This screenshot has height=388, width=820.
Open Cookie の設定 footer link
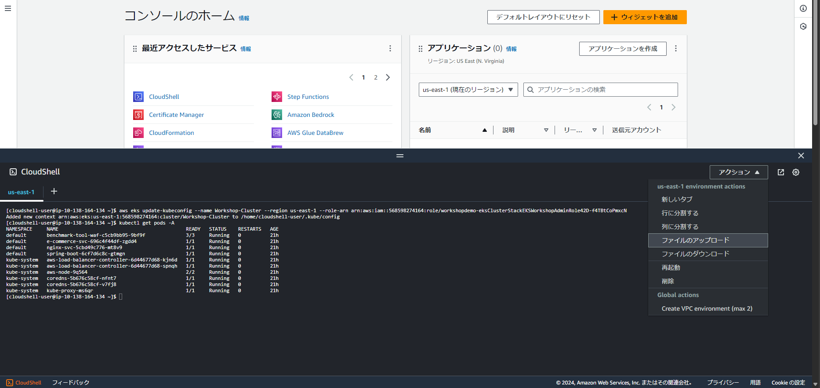(788, 383)
